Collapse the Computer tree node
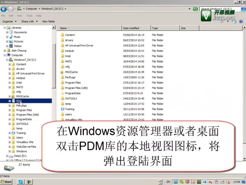 [5, 55]
